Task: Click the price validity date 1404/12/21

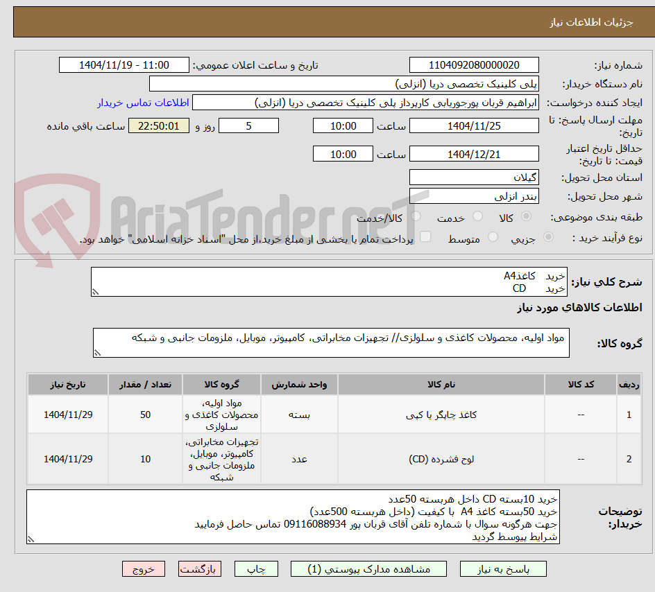Action: tap(474, 154)
